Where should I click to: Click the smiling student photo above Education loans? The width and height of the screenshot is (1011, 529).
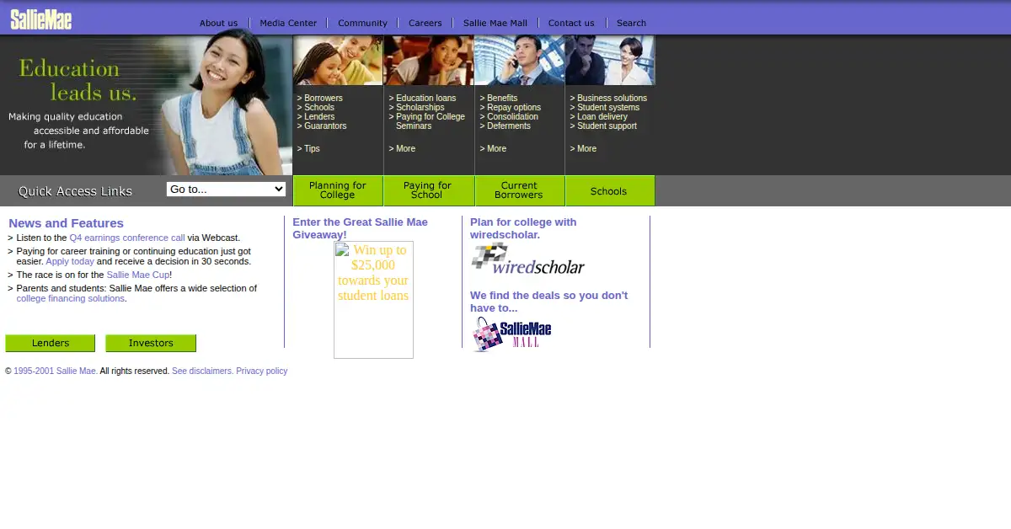[429, 61]
